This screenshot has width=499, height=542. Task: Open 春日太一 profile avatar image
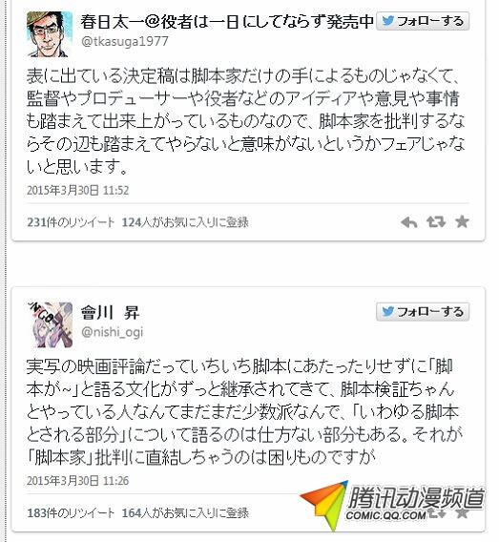click(50, 34)
